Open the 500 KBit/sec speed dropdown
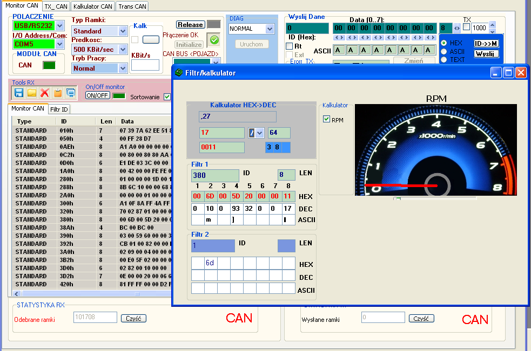 (123, 50)
